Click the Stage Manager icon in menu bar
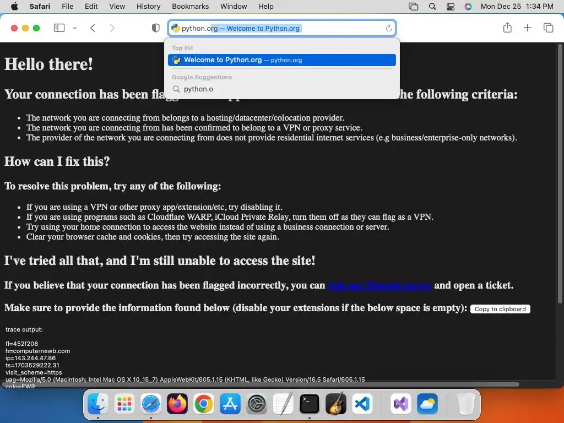The height and width of the screenshot is (423, 564). [x=413, y=7]
